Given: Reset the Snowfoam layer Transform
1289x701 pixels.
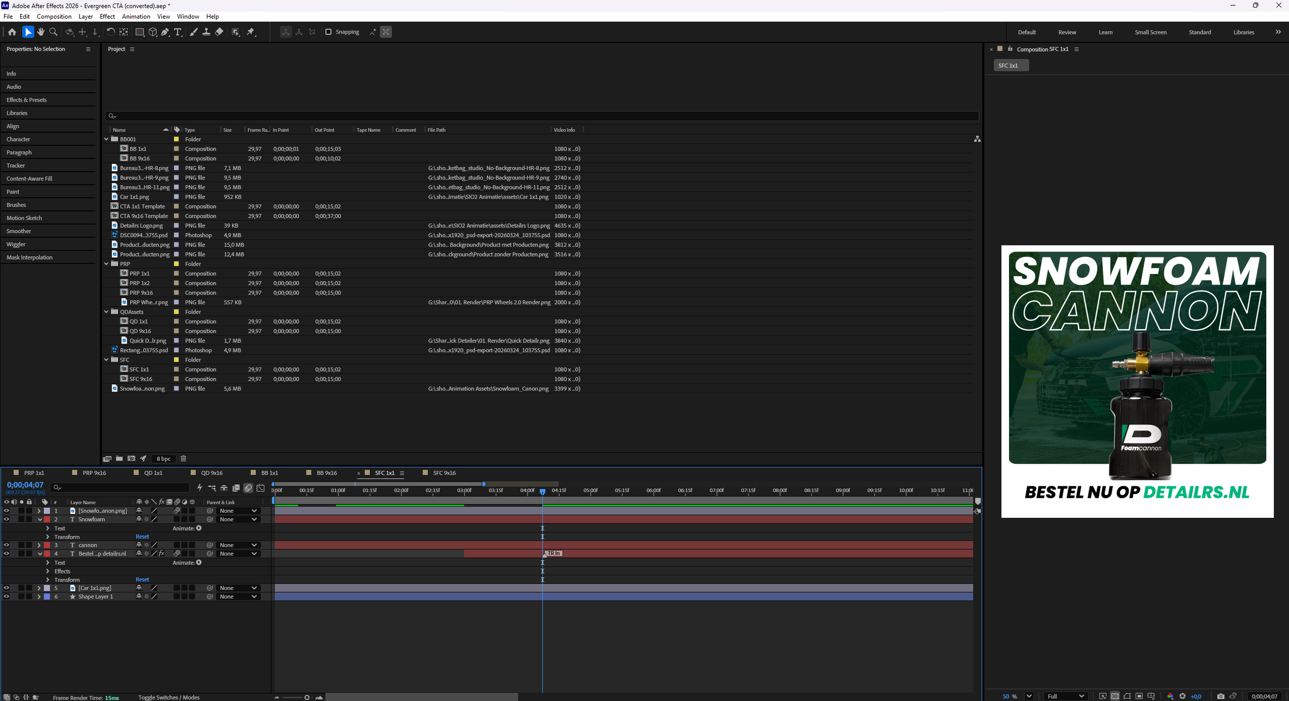Looking at the screenshot, I should [x=142, y=537].
